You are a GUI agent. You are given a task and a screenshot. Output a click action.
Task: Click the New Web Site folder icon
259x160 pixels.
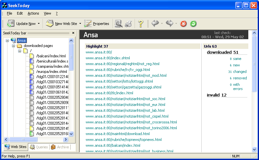point(50,24)
